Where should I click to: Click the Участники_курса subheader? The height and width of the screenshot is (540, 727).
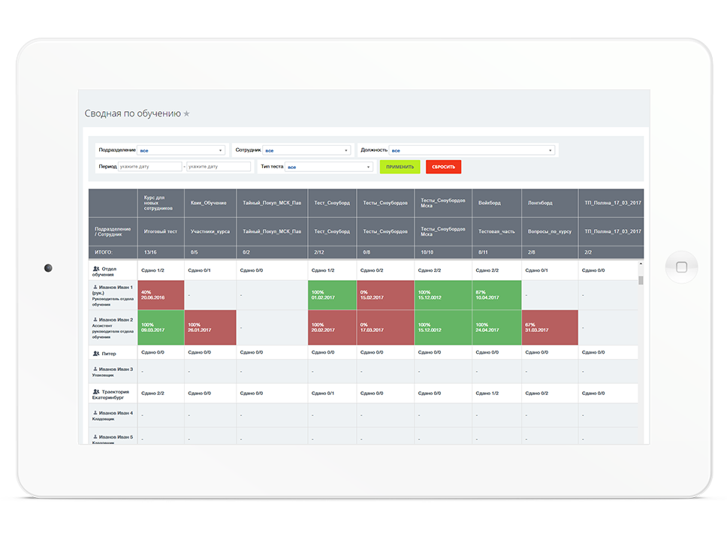(x=210, y=231)
